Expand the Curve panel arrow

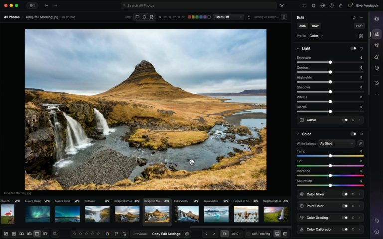(x=359, y=120)
